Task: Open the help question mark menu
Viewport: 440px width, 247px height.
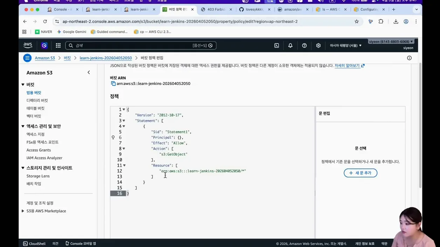Action: [x=304, y=45]
